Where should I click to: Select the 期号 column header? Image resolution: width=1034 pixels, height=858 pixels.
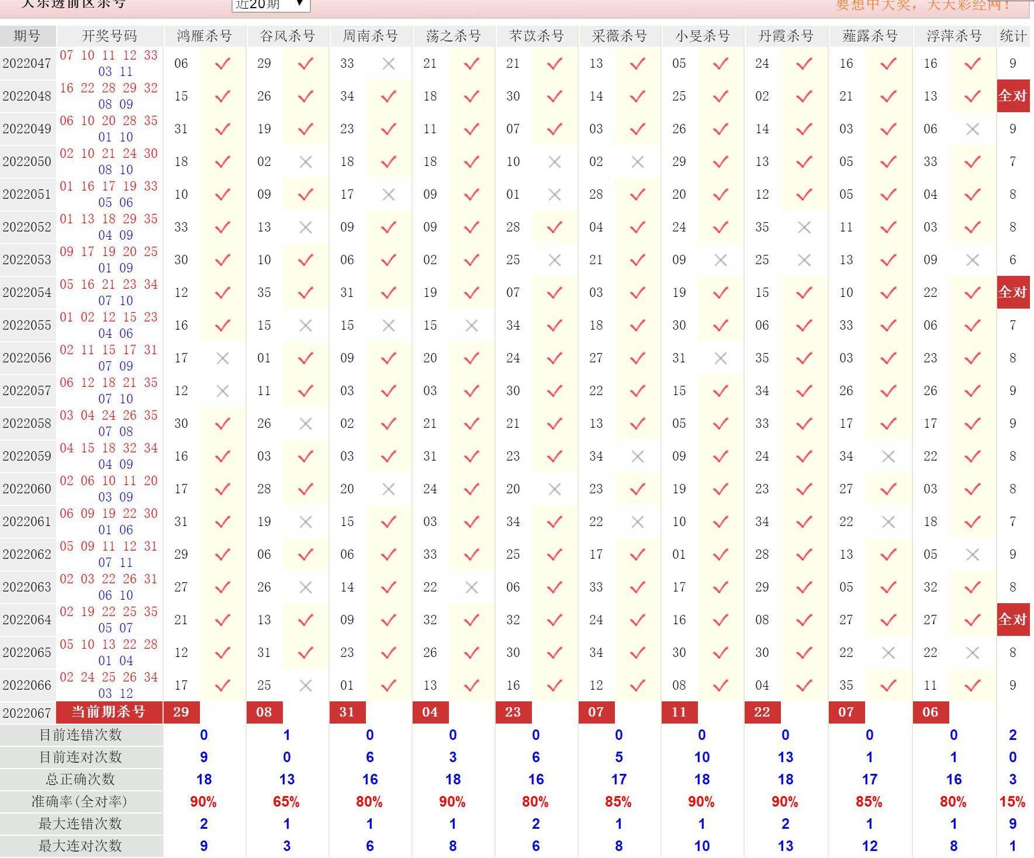27,36
